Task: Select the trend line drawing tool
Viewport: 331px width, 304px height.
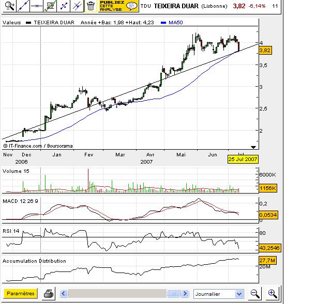Action: 23,6
